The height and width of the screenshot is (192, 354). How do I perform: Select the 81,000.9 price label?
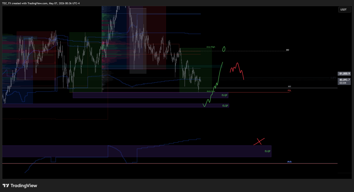(345, 74)
